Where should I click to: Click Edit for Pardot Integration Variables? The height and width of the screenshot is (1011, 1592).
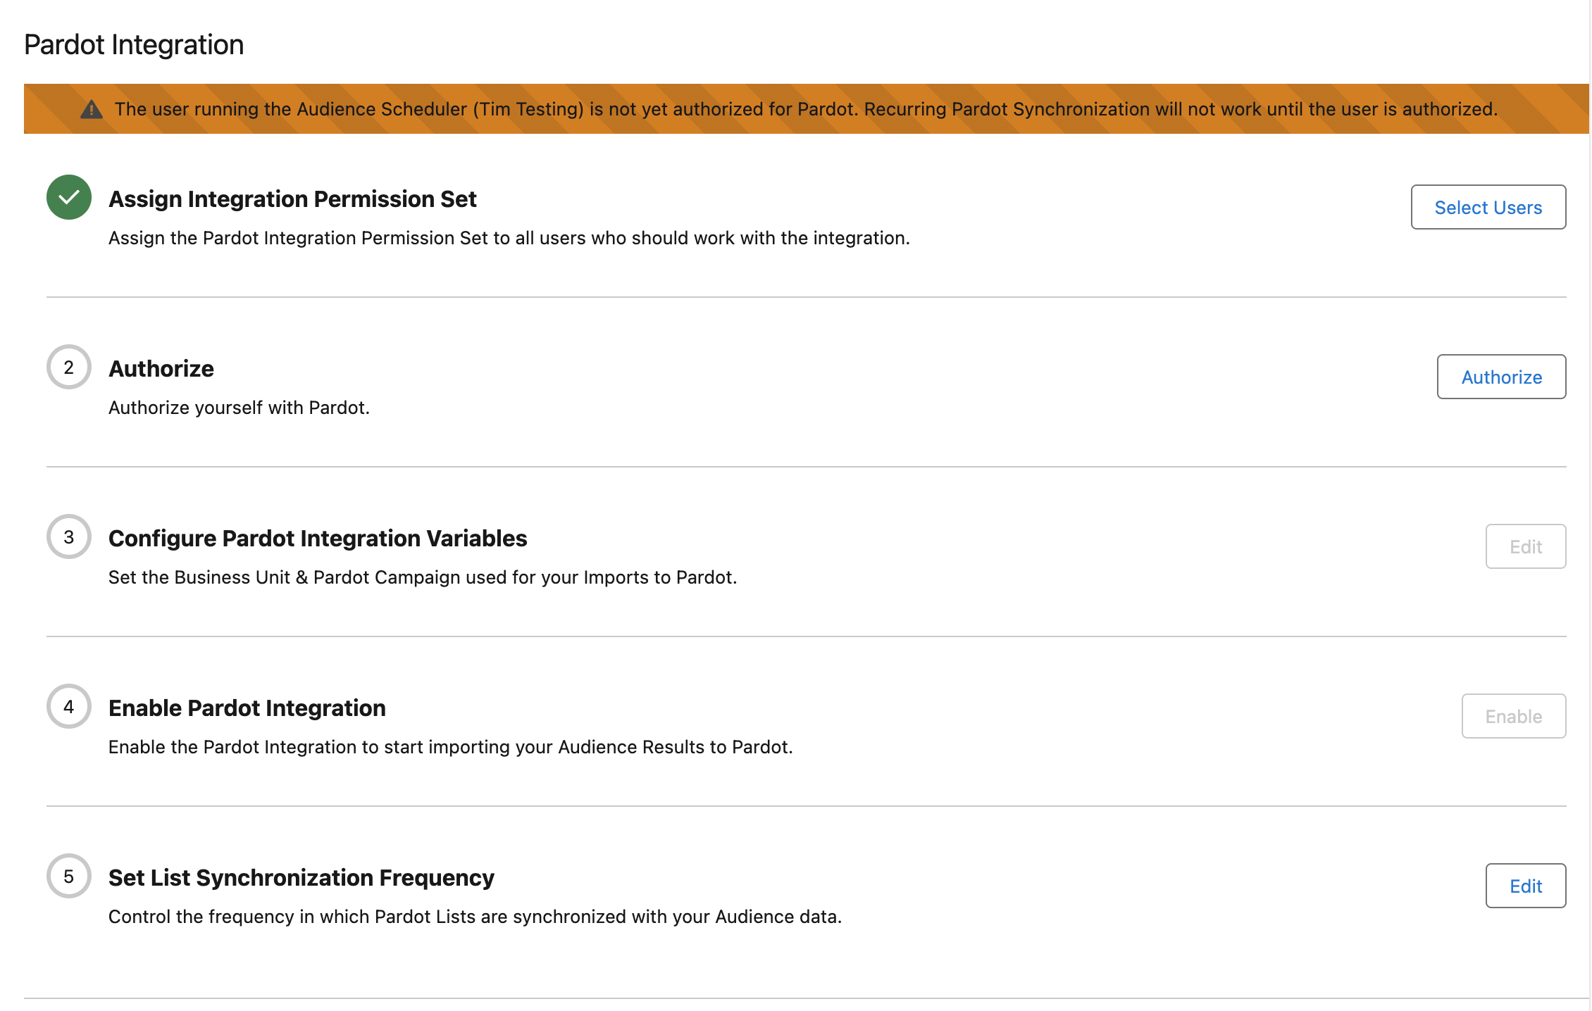pos(1525,546)
